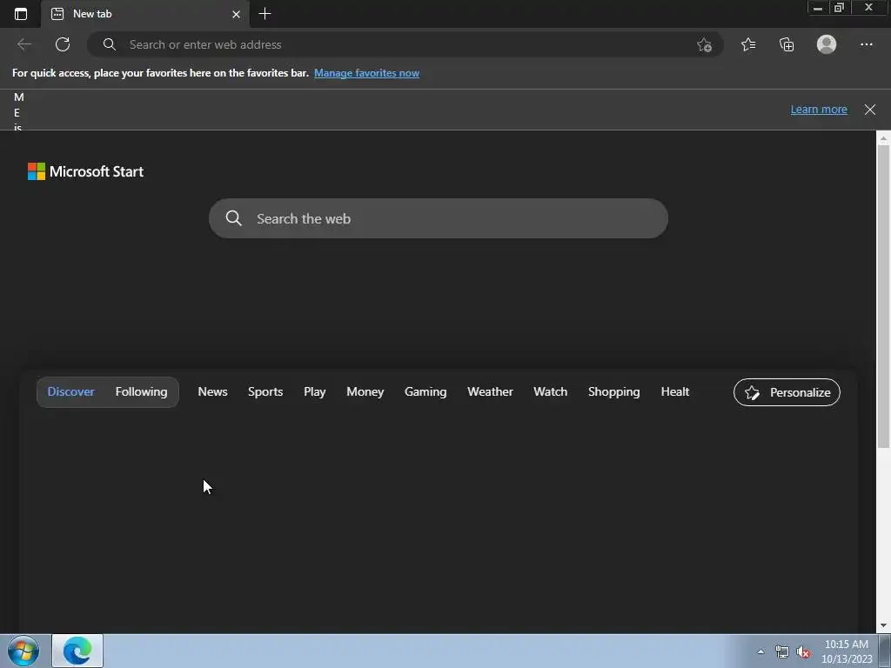Click the page vertical scrollbar thumb
The width and height of the screenshot is (891, 668).
(x=883, y=296)
